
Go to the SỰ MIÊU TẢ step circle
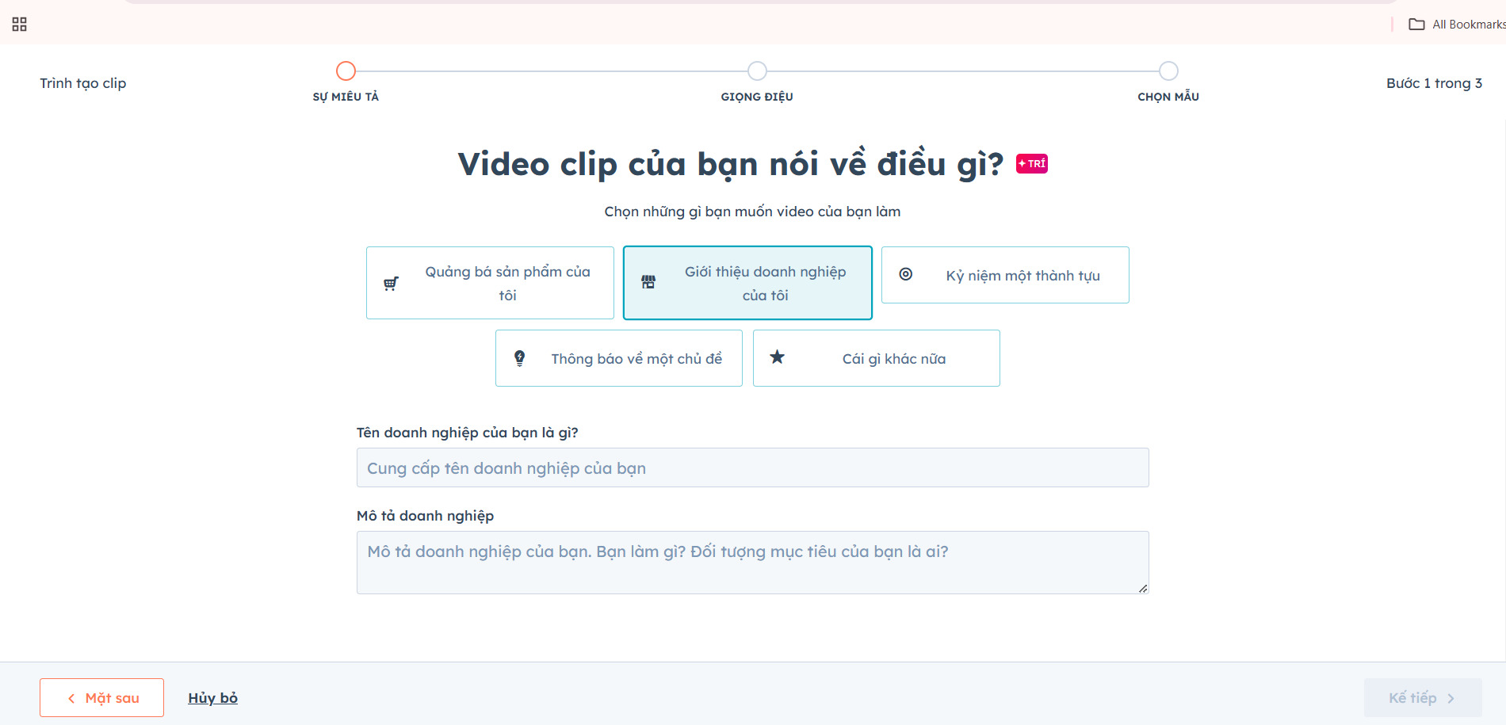tap(346, 71)
